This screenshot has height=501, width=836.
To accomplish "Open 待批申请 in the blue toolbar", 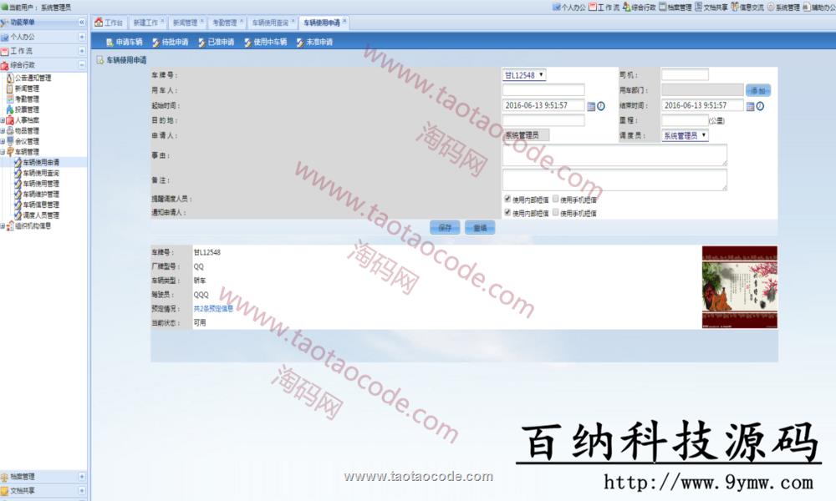I will click(x=170, y=42).
